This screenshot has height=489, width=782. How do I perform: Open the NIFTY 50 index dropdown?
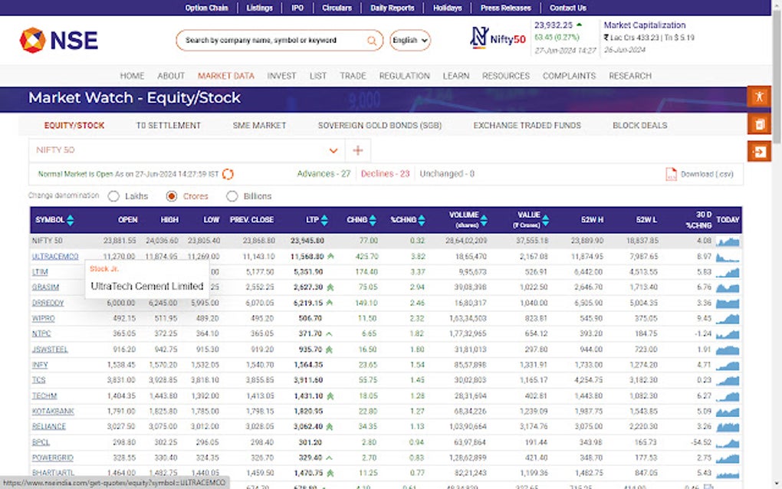[333, 150]
